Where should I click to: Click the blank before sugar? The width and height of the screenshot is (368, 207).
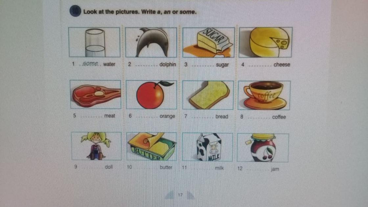pyautogui.click(x=203, y=65)
